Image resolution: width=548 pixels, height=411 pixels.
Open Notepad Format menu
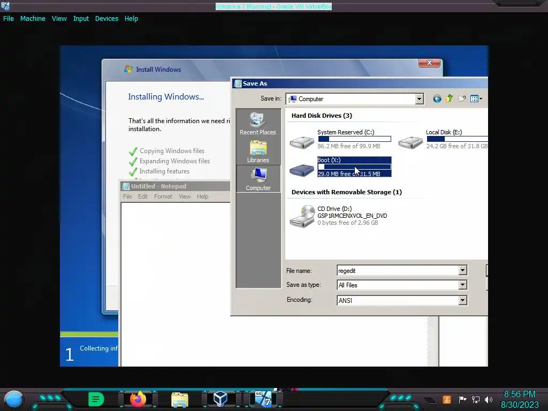(163, 196)
